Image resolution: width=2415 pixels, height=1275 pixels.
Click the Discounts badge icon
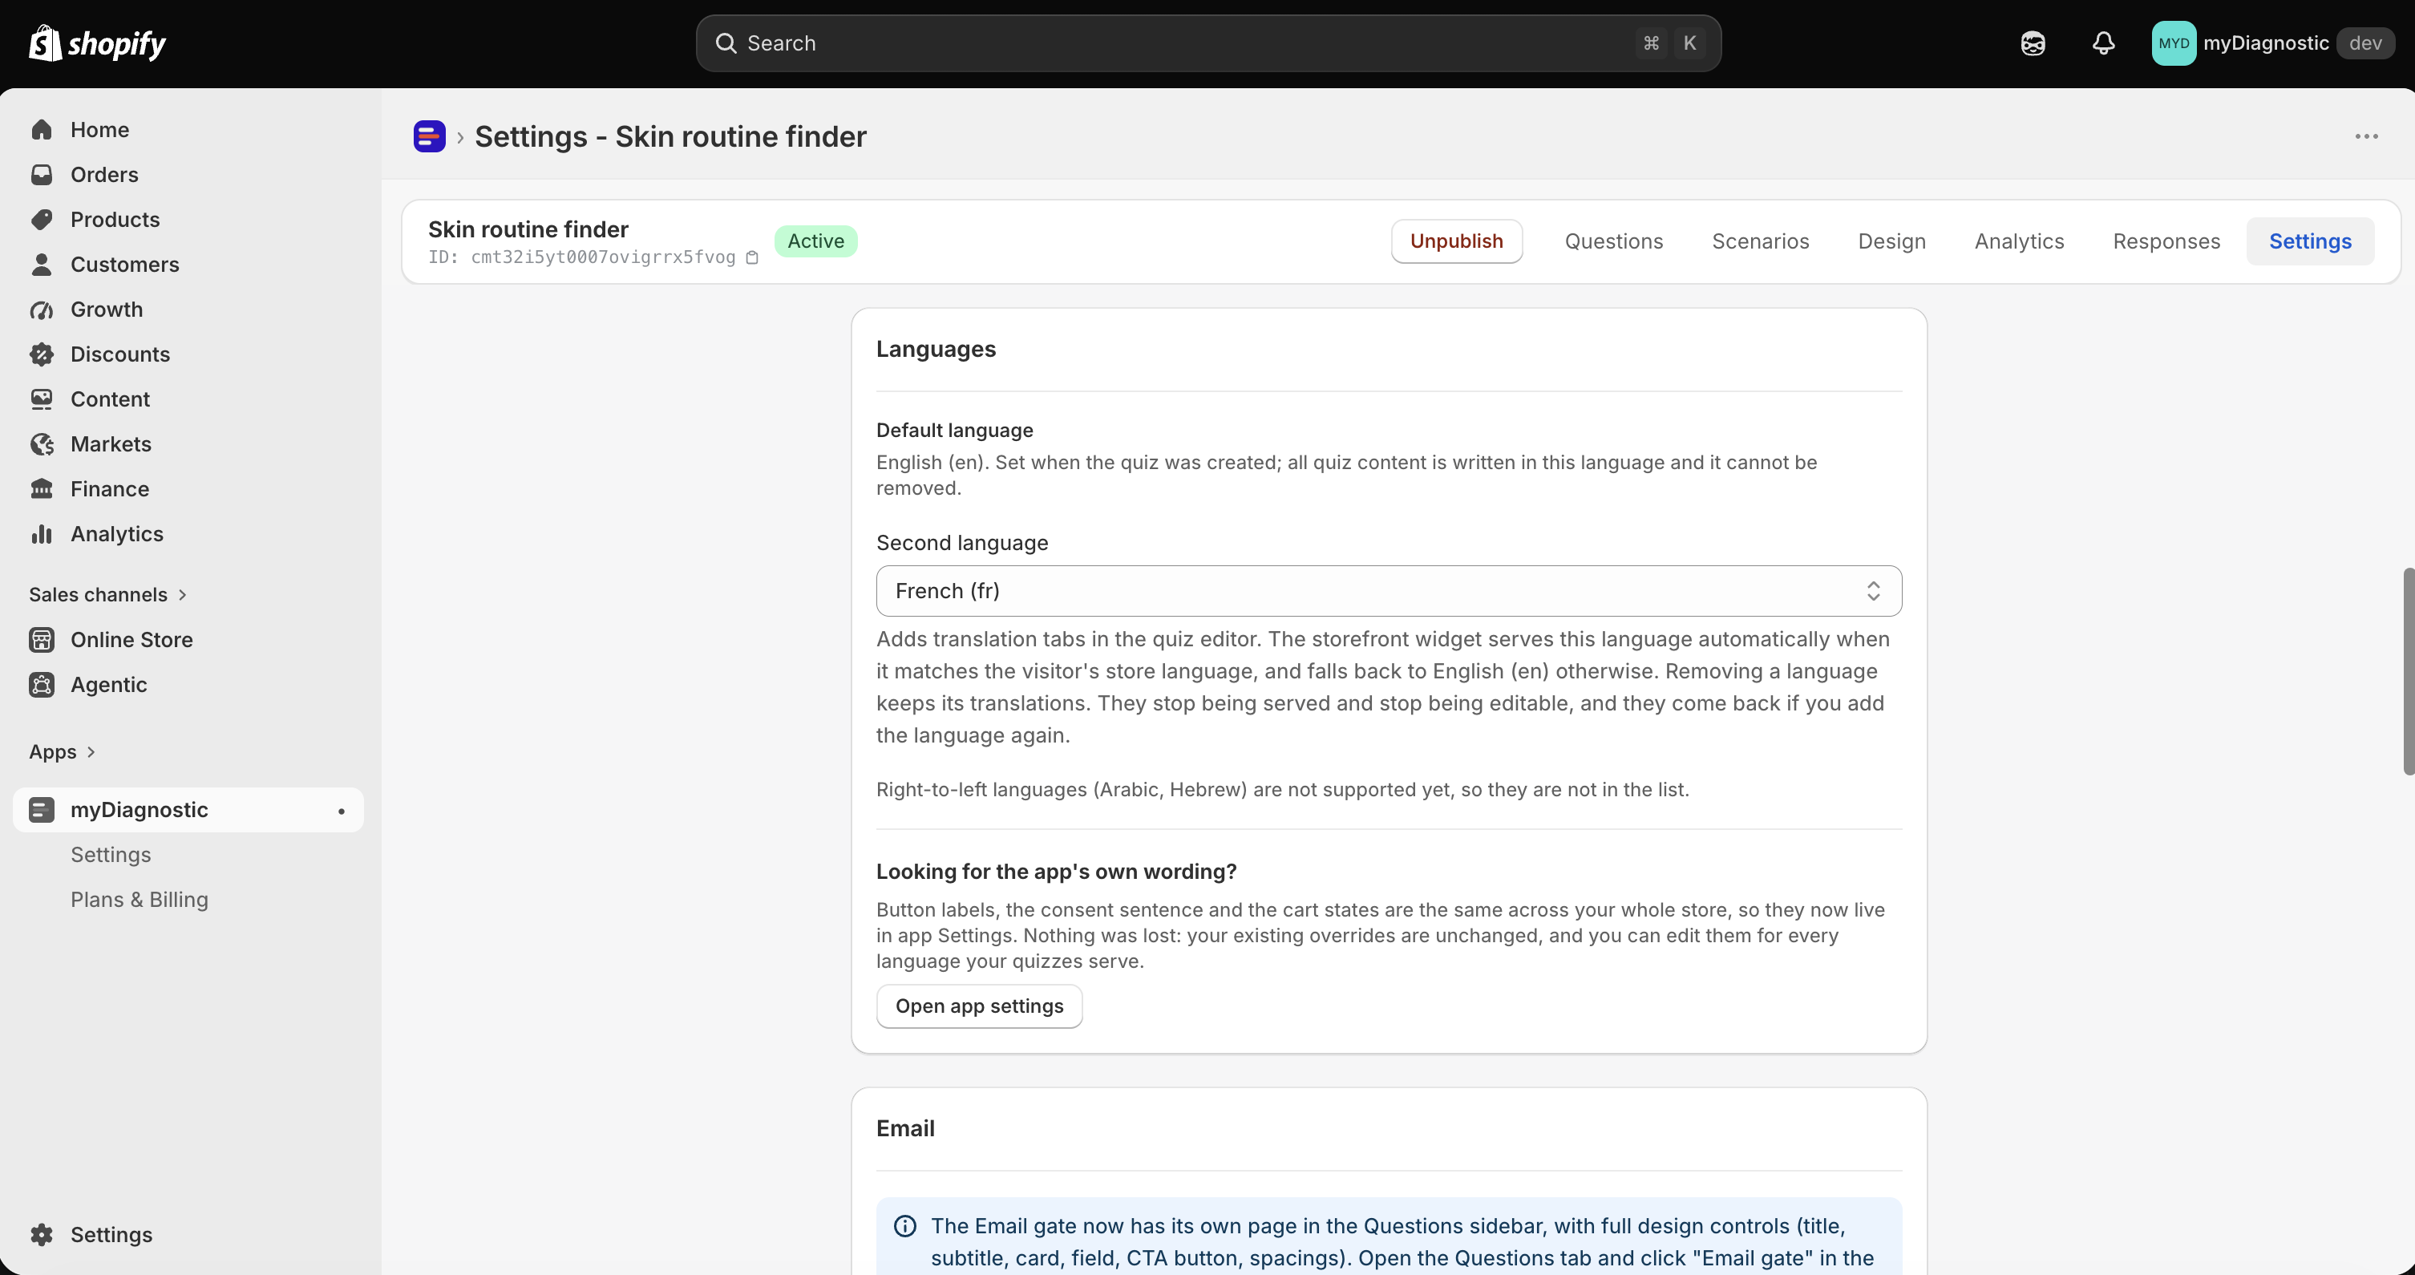[41, 354]
